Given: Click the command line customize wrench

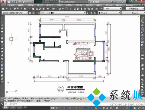Looking at the screenshot, I should (2, 104).
